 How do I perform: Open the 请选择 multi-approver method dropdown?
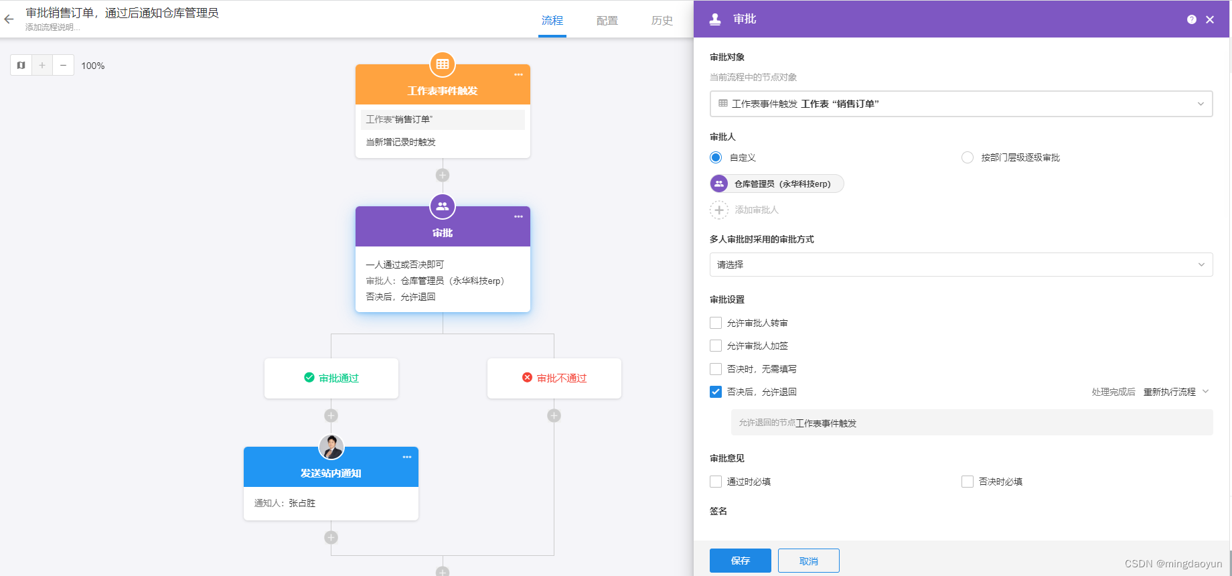(961, 265)
